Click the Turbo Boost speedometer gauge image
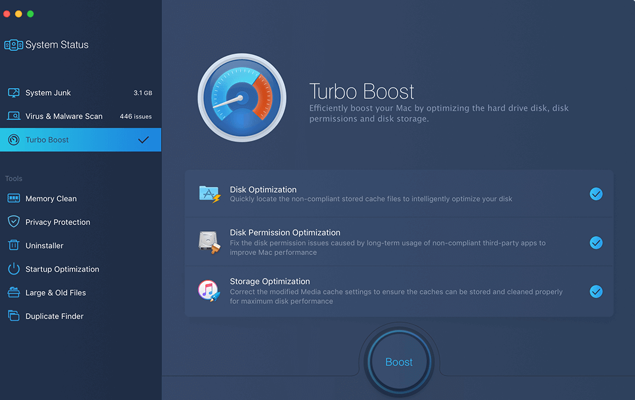Image resolution: width=635 pixels, height=400 pixels. (x=242, y=98)
